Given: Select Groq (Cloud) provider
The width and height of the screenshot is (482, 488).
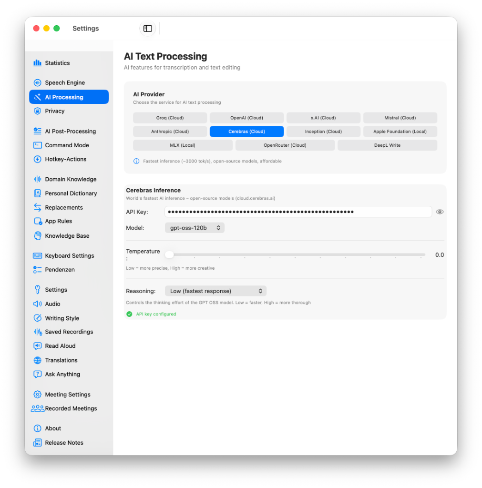Looking at the screenshot, I should click(170, 118).
